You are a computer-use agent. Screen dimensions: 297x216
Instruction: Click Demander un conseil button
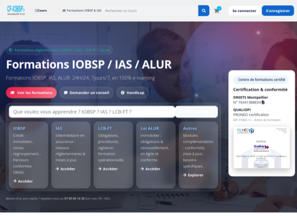click(86, 93)
